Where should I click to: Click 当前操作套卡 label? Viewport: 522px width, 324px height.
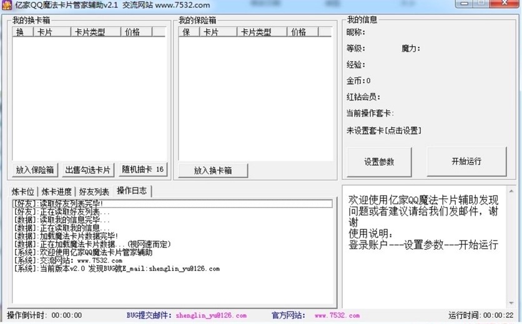click(x=370, y=113)
